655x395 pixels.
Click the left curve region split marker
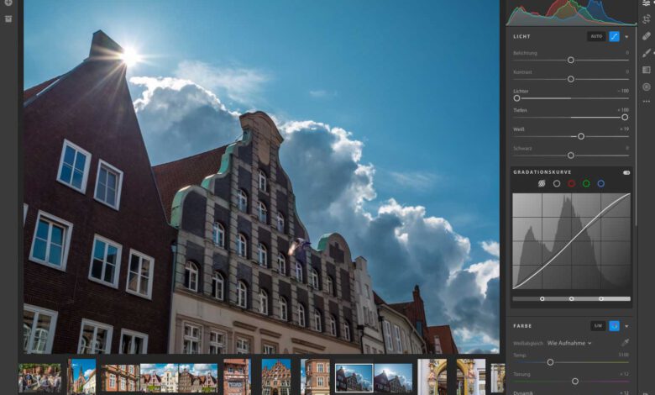[x=542, y=299]
